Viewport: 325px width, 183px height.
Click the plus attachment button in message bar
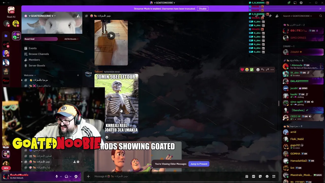tap(88, 176)
